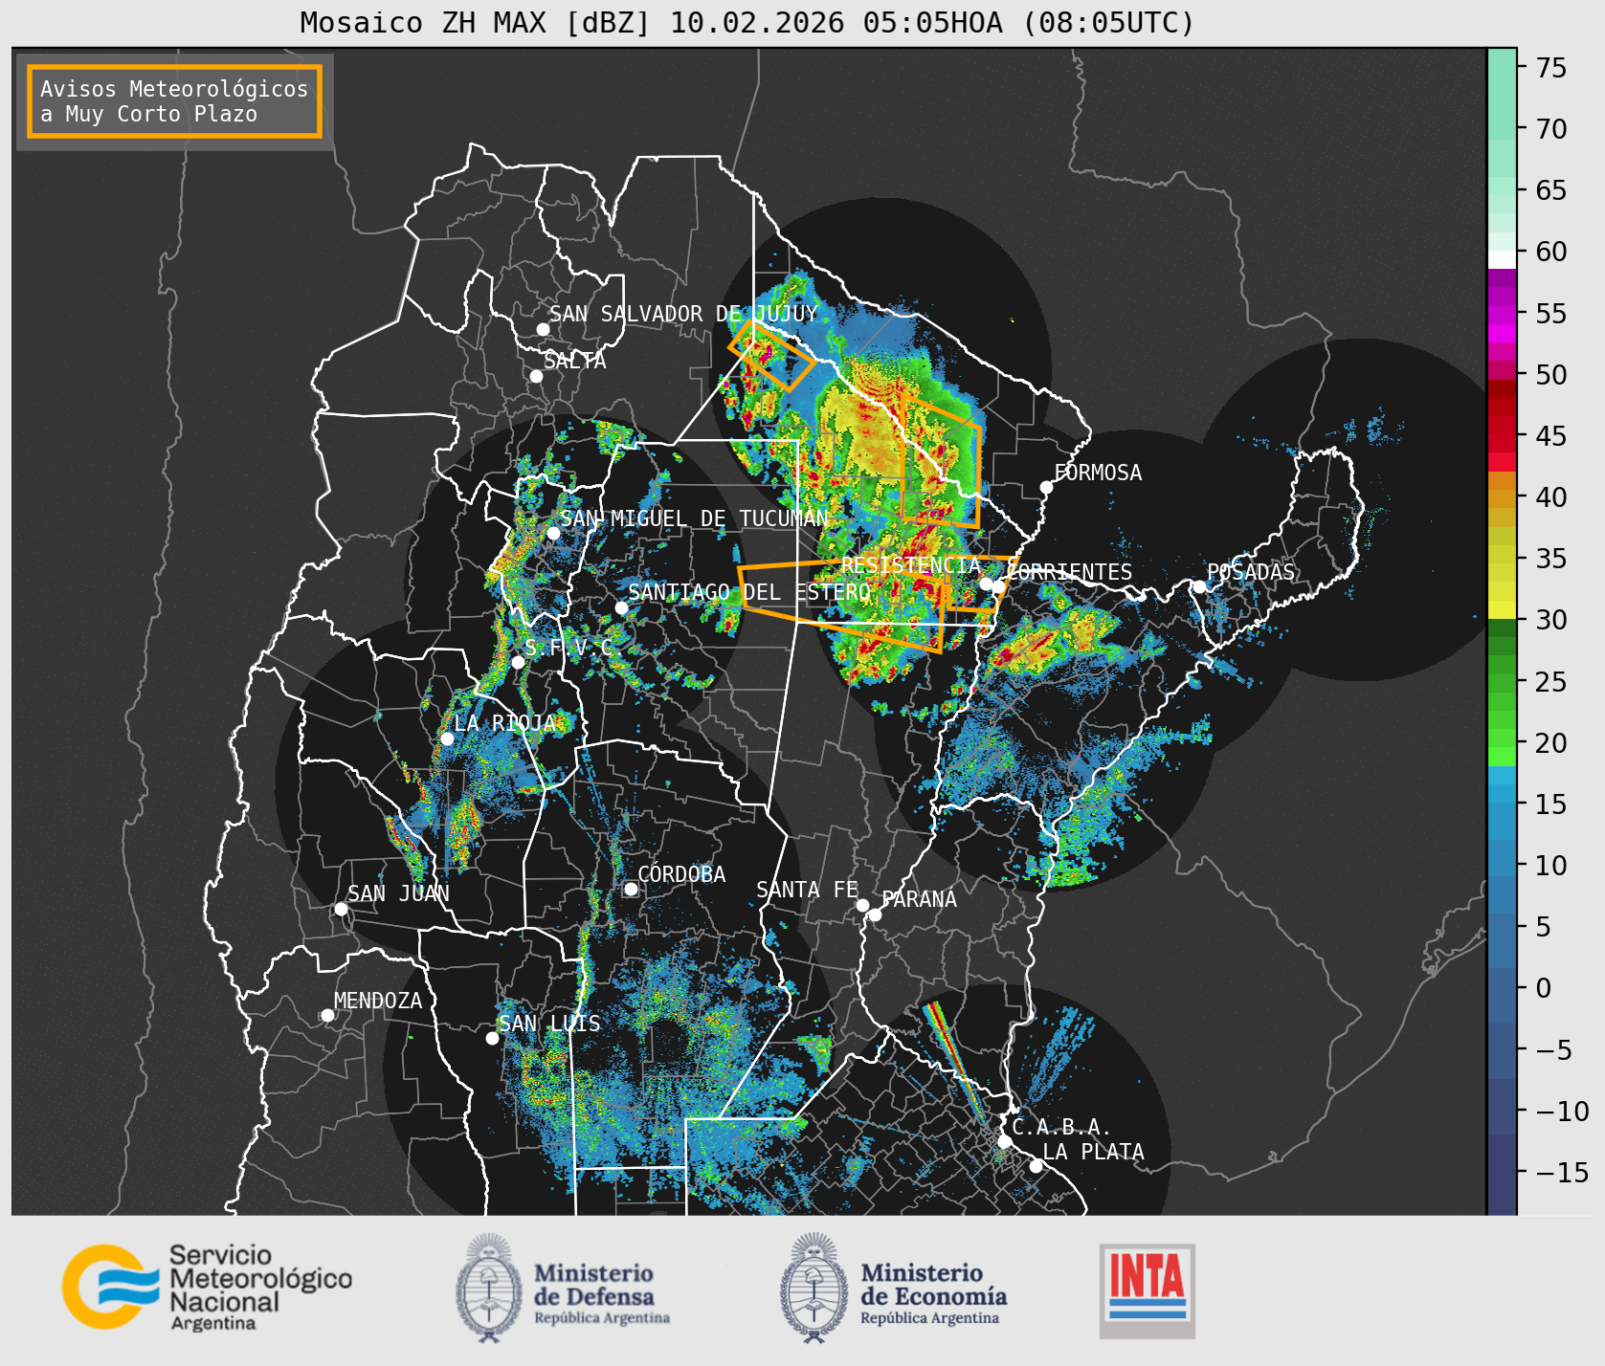Click the Avisos Meteorológicos a Muy Corto Plazo legend
The image size is (1605, 1366).
tap(174, 101)
